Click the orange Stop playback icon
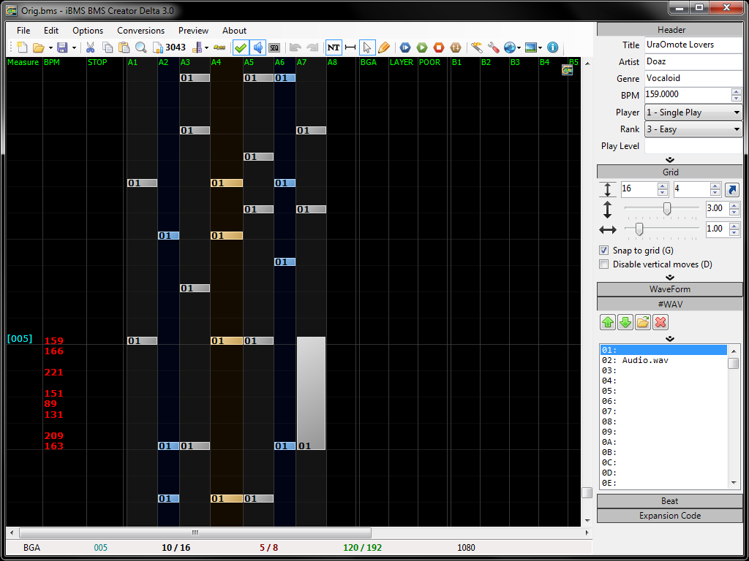749x561 pixels. (x=439, y=47)
